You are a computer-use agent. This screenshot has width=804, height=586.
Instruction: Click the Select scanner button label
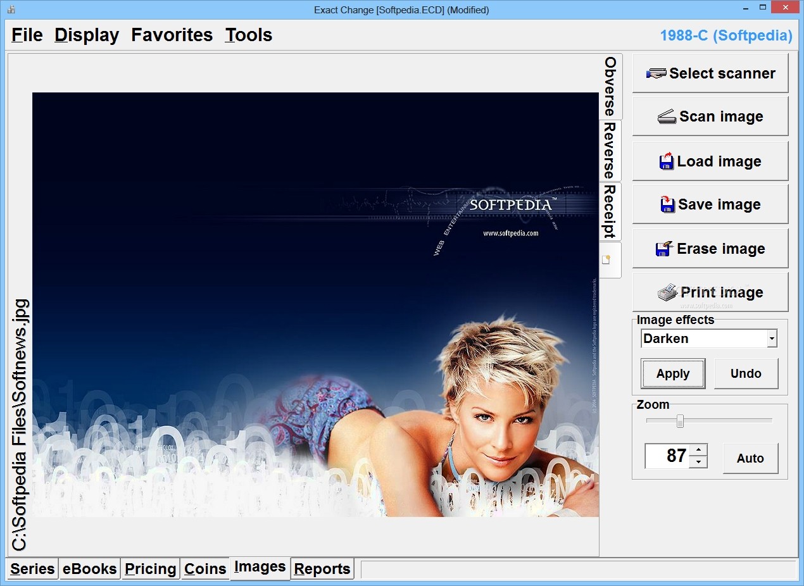[722, 73]
